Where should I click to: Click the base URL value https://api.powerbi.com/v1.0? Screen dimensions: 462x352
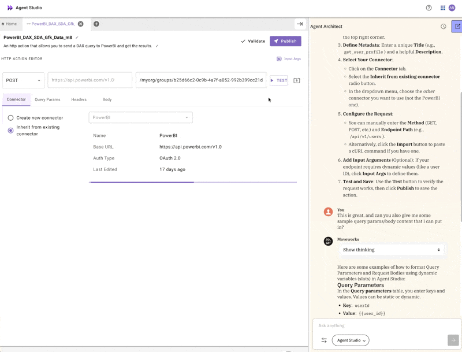tap(191, 147)
